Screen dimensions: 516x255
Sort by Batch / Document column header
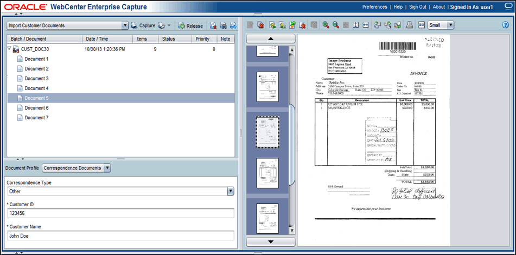pyautogui.click(x=44, y=39)
